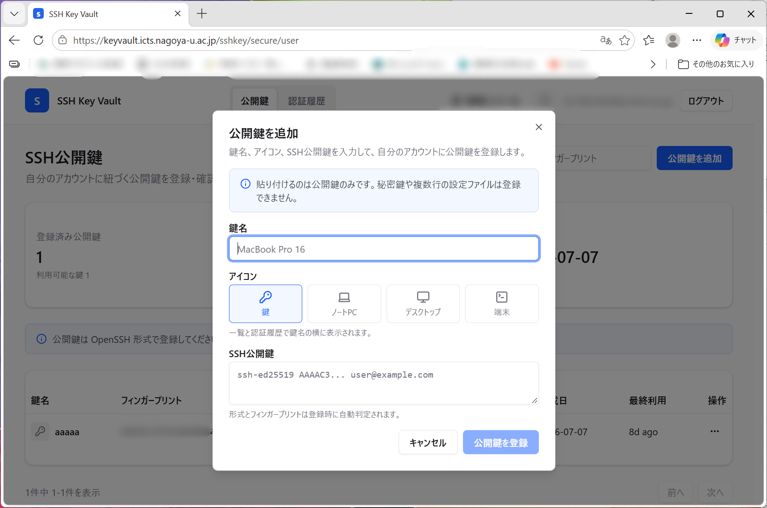Viewport: 767px width, 508px height.
Task: Click the key icon beside aaaaa
Action: click(40, 432)
